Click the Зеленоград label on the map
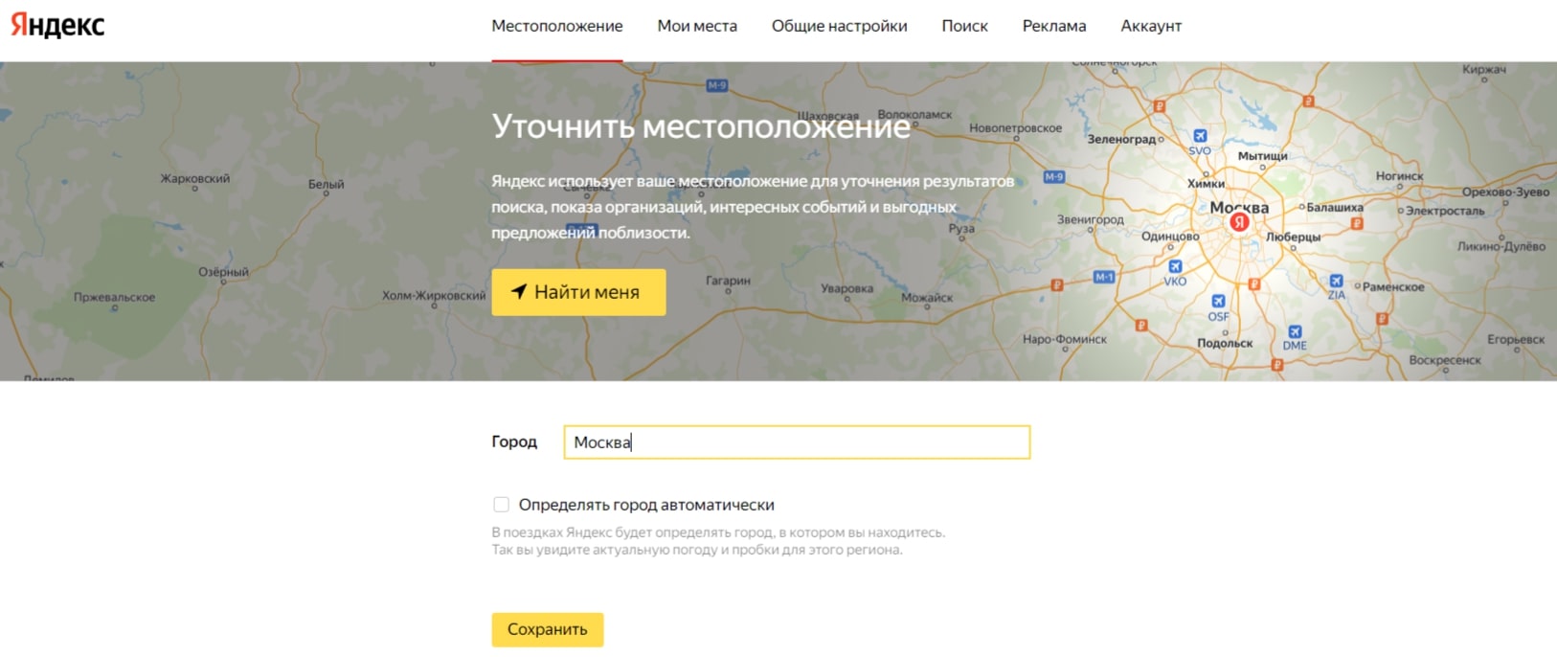 [x=1121, y=139]
